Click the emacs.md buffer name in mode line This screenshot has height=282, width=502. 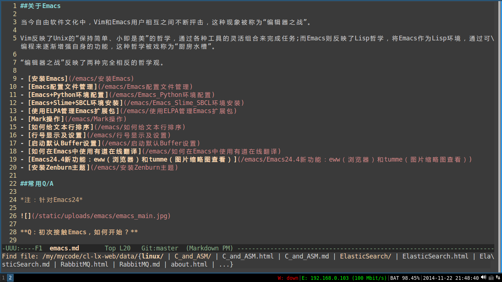(64, 248)
